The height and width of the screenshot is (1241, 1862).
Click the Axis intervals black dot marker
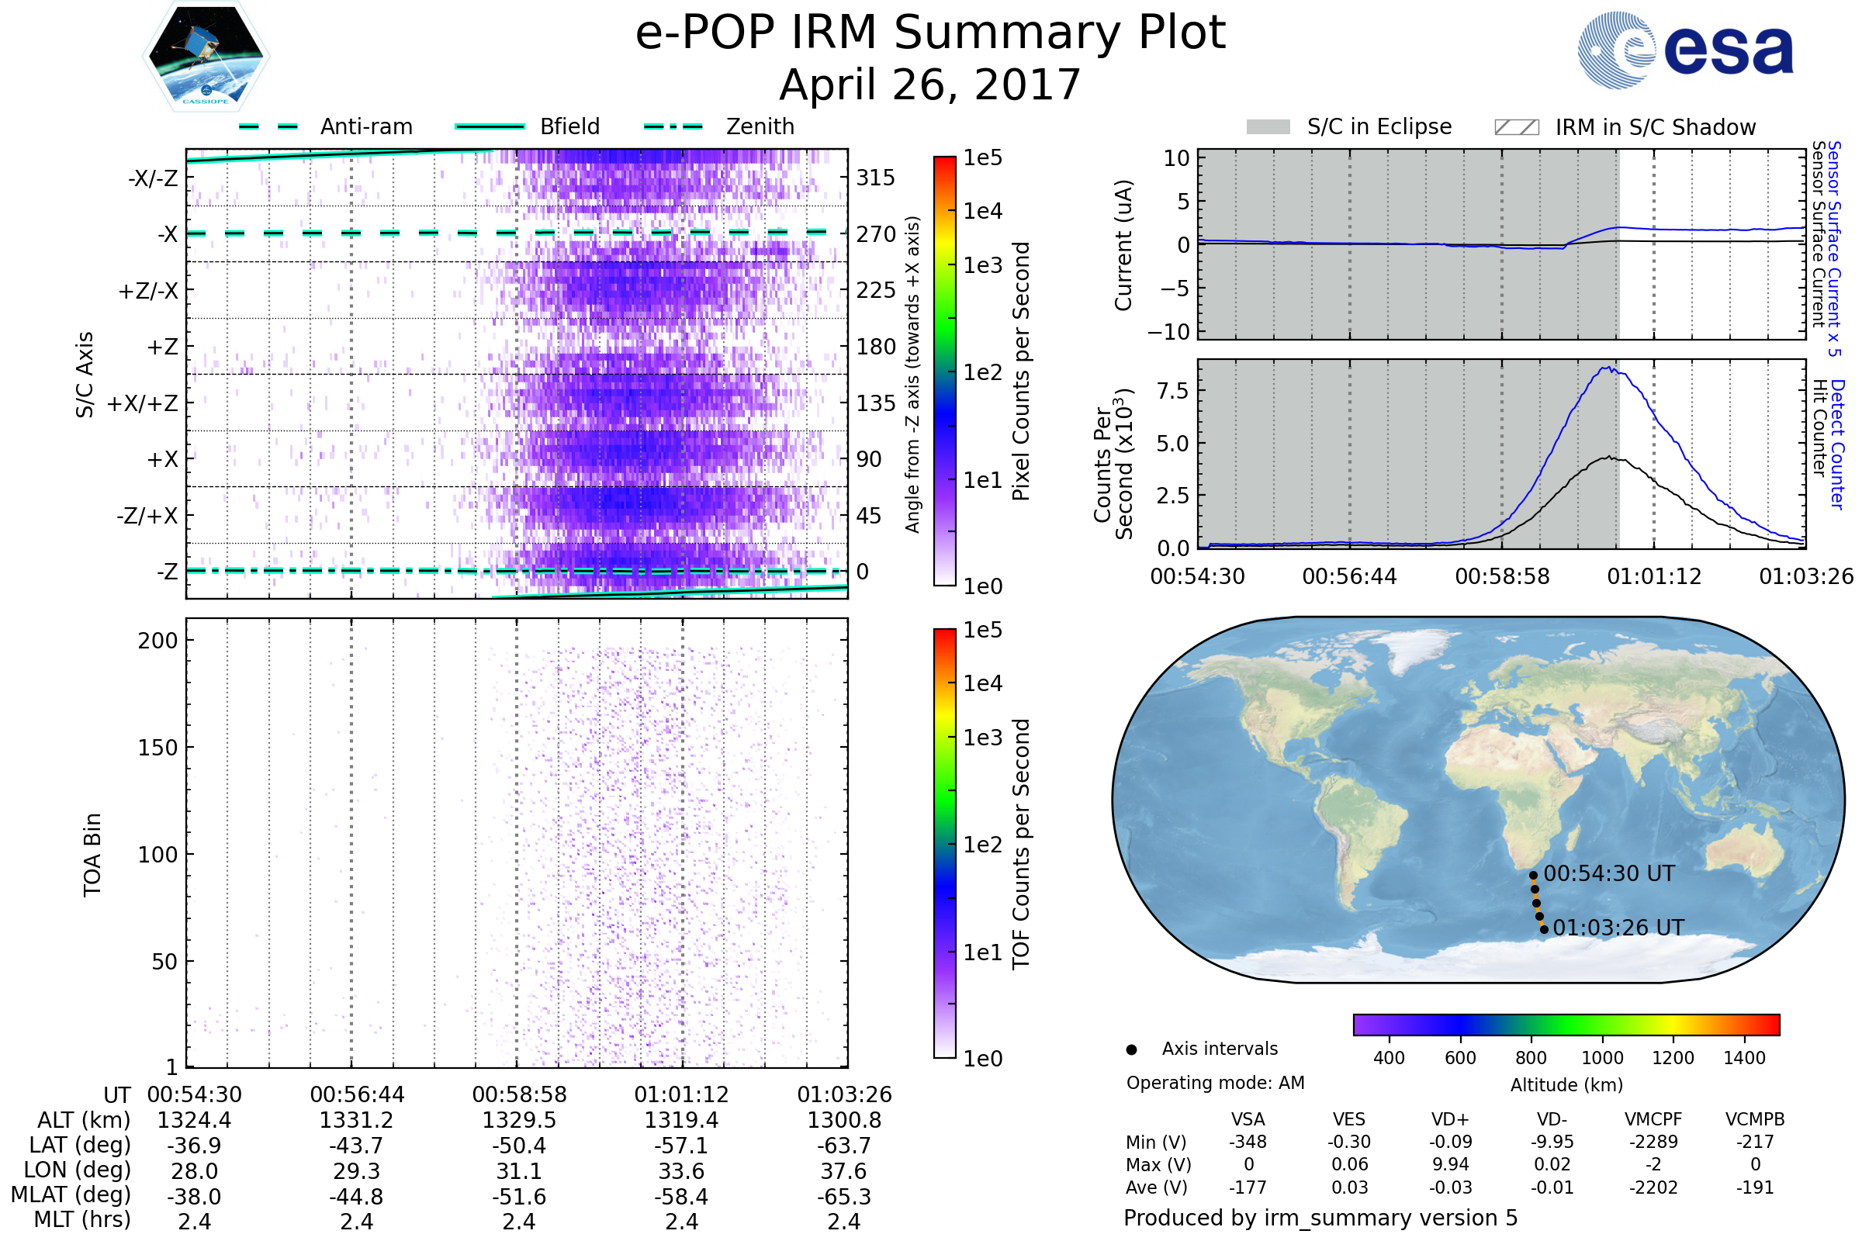(1131, 1049)
